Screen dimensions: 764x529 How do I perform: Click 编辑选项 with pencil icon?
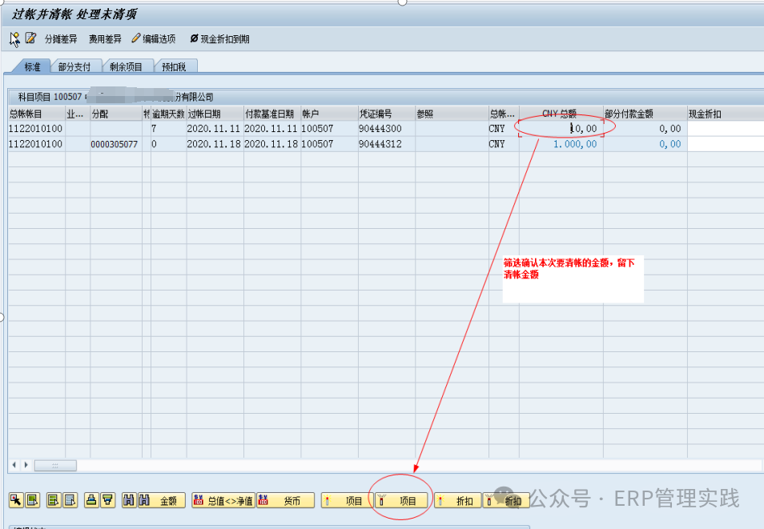(x=153, y=38)
